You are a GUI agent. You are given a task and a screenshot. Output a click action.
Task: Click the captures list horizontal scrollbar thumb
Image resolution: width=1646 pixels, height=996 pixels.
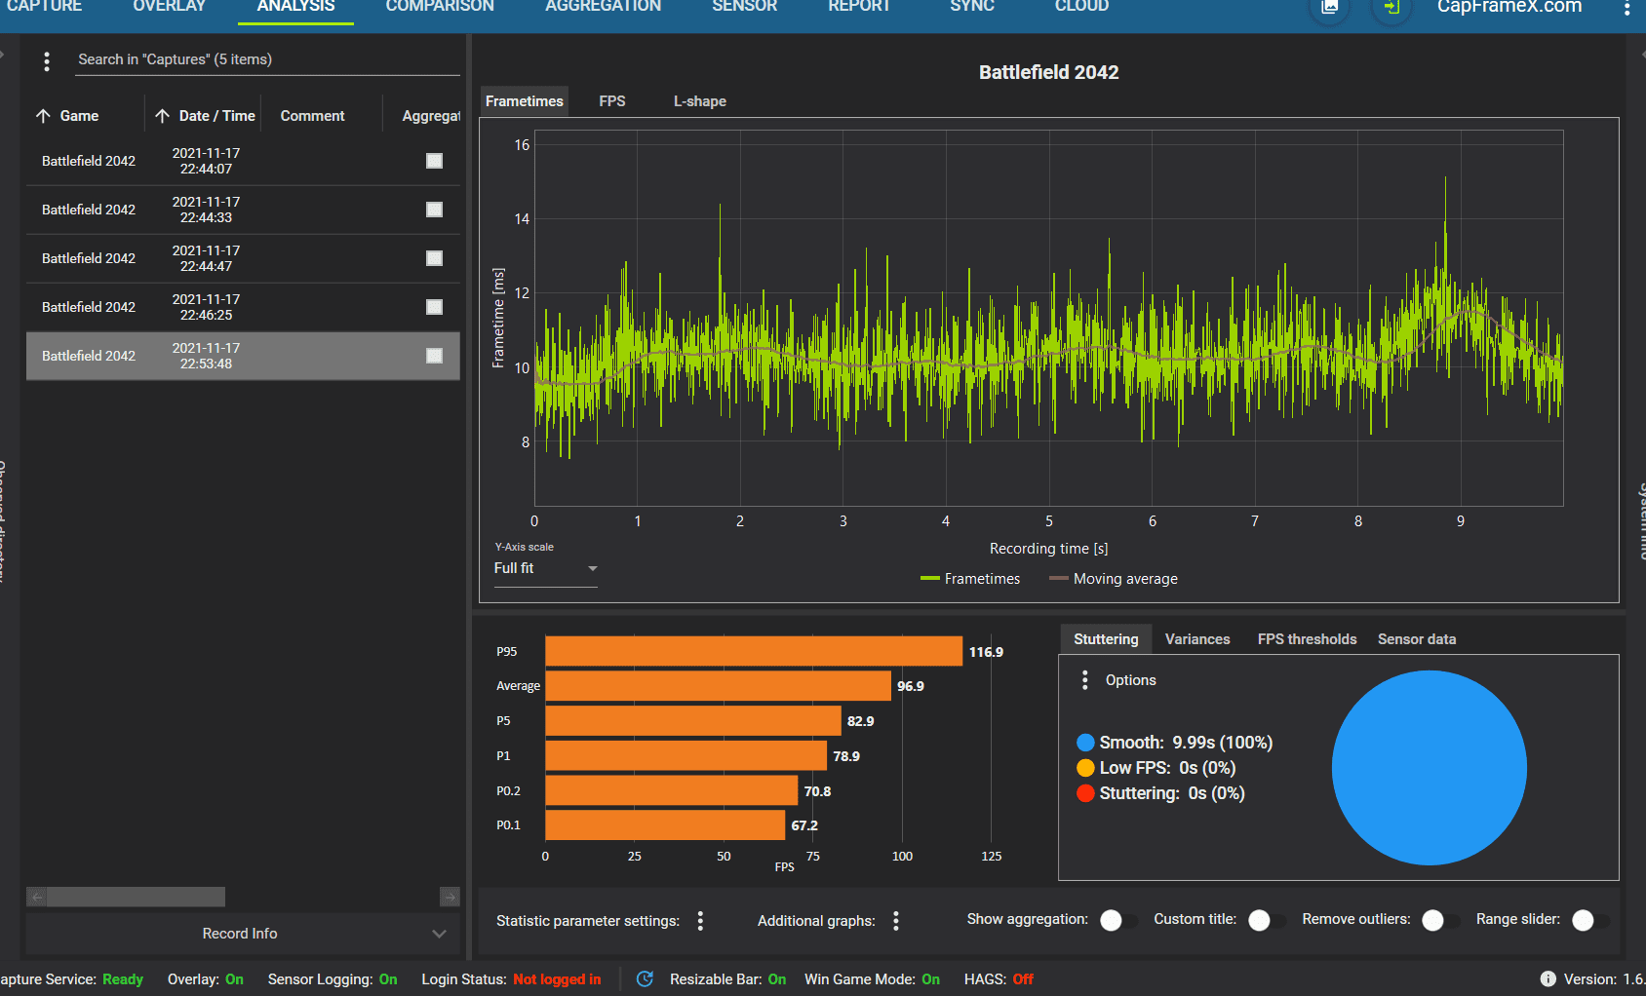pyautogui.click(x=136, y=897)
